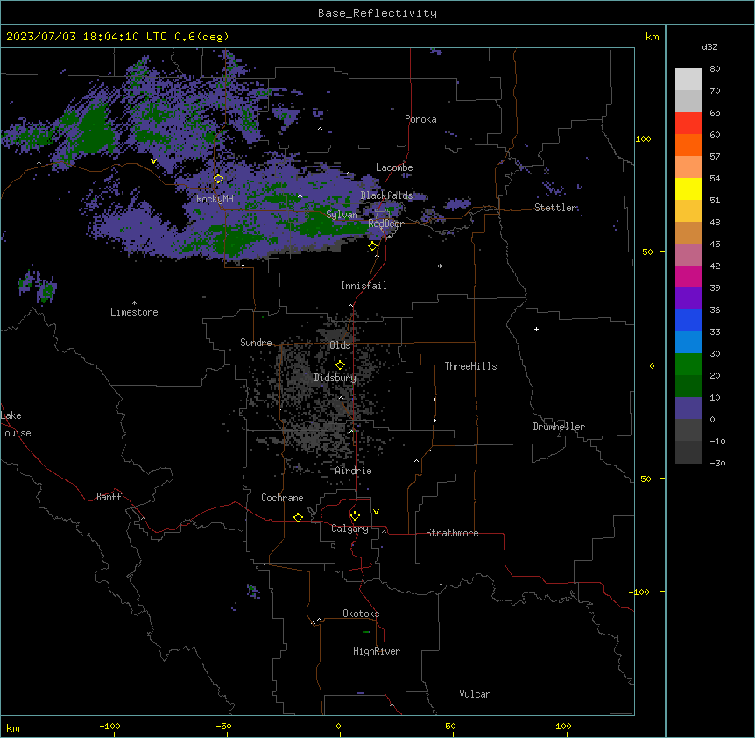Screen dimensions: 755x738
Task: Click the Limestone label
Action: [x=134, y=312]
